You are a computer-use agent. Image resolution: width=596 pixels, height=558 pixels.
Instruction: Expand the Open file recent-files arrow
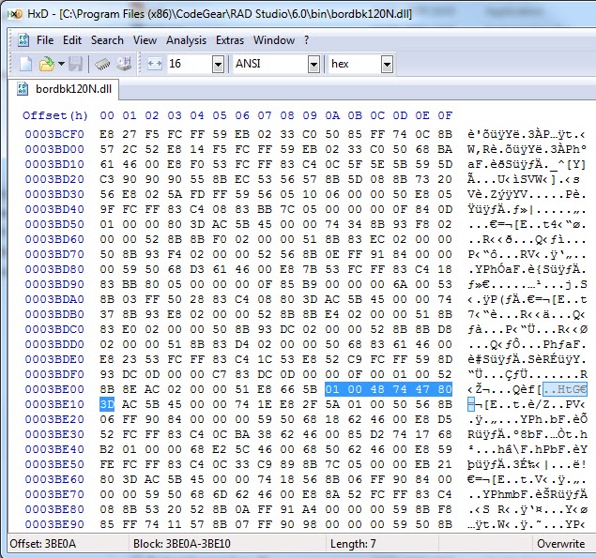click(61, 64)
